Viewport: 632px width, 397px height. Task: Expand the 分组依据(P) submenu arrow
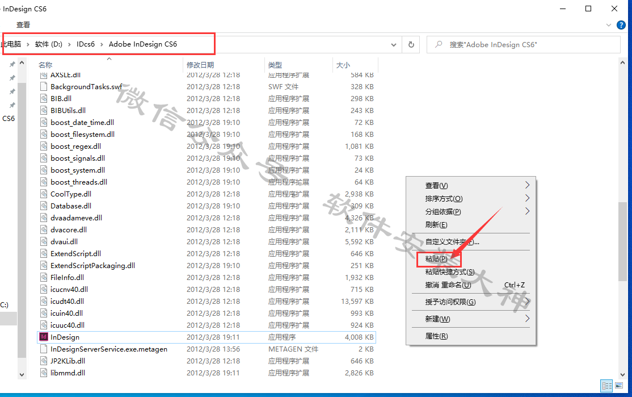[x=527, y=211]
